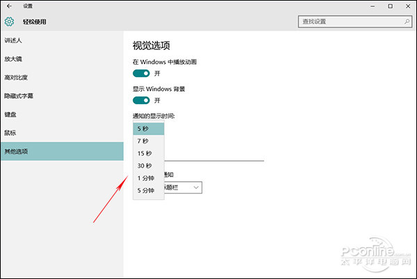The image size is (417, 279).
Task: Choose 15 秒 from the list
Action: coord(149,153)
